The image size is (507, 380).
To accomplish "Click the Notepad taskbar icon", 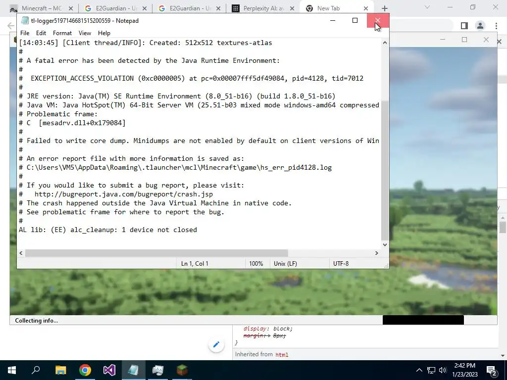I will [x=134, y=370].
